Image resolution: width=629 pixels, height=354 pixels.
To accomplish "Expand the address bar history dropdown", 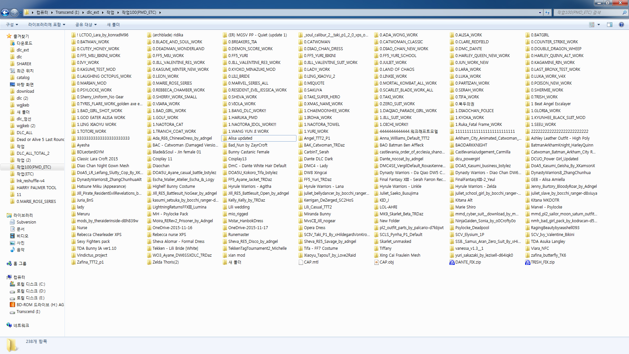I will 540,12.
